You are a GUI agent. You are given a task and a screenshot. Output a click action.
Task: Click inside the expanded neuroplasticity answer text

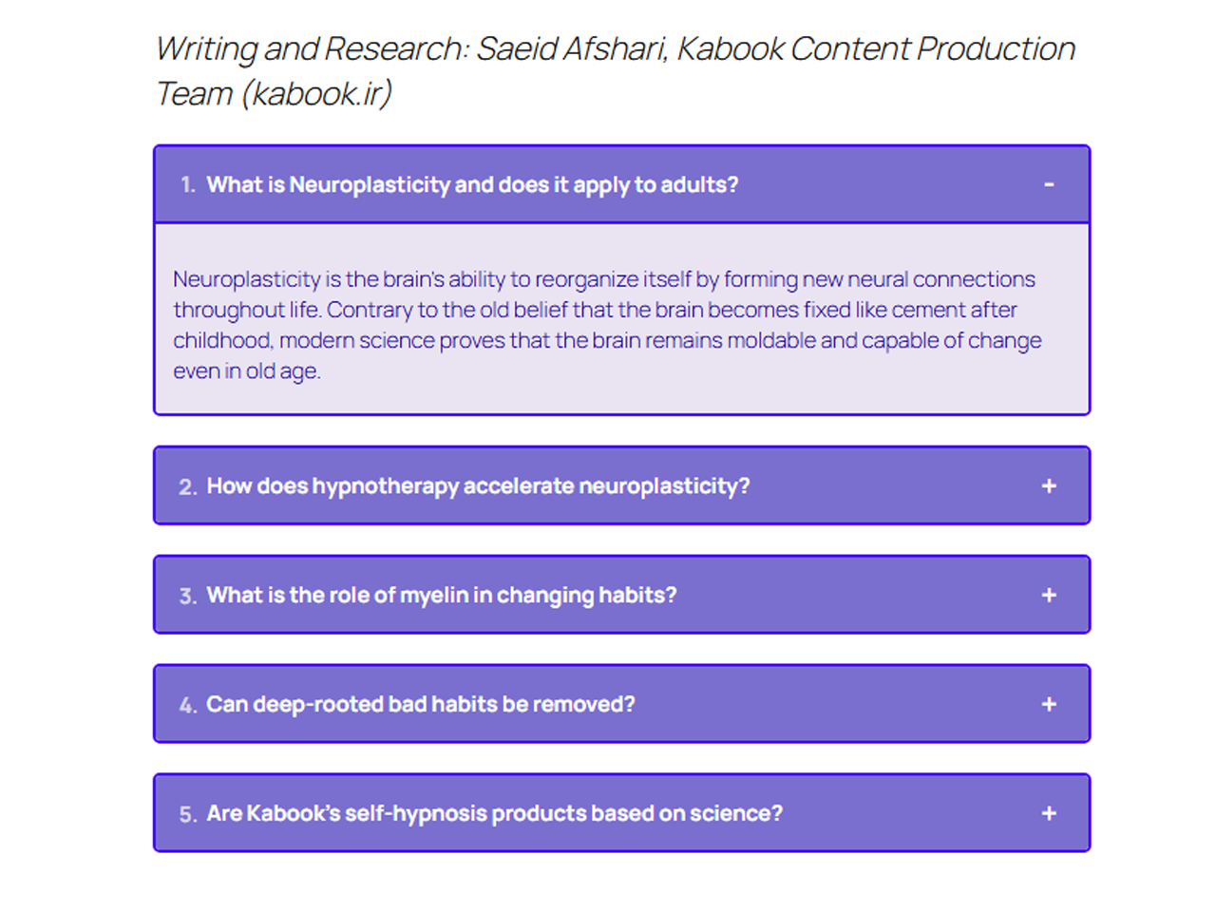pyautogui.click(x=604, y=324)
